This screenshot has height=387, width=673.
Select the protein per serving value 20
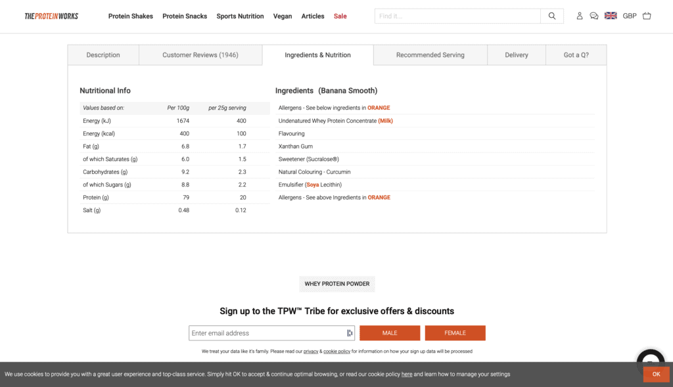click(243, 198)
